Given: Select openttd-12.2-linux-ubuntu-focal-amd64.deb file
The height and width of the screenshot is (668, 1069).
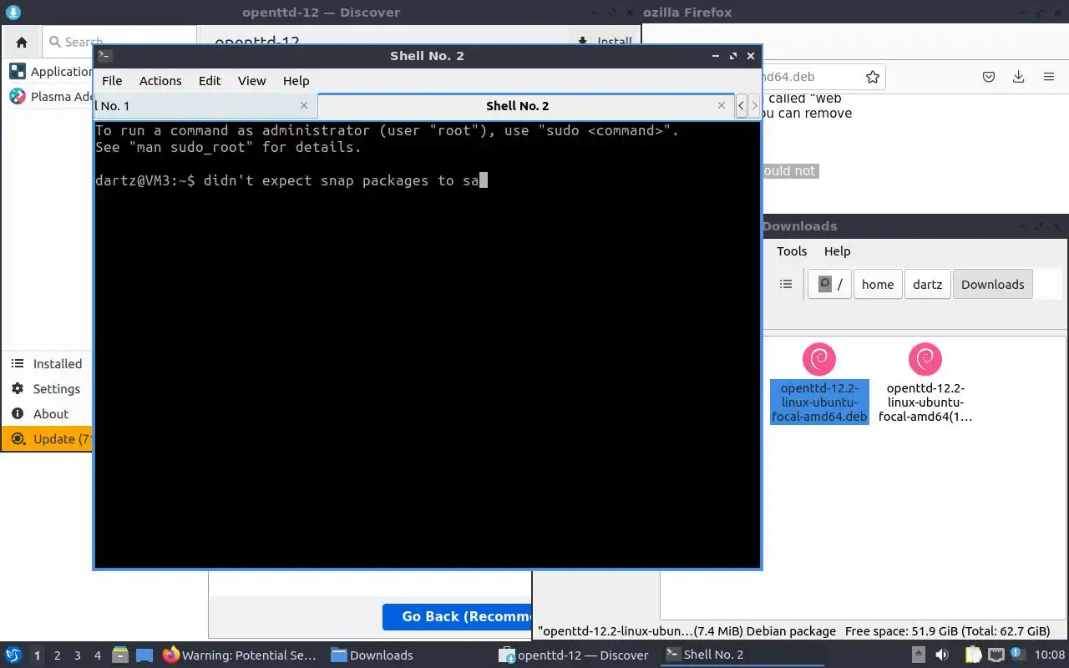Looking at the screenshot, I should (819, 382).
